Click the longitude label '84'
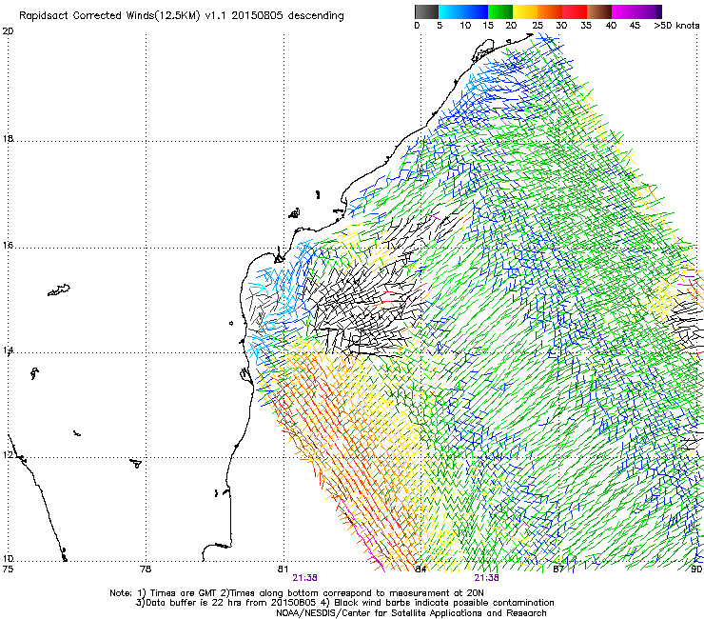 tap(420, 569)
